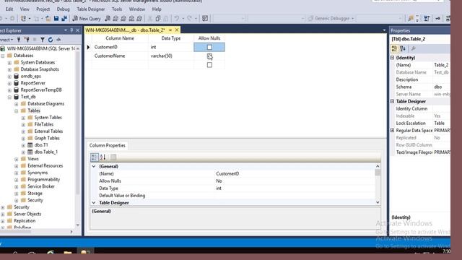Click the DAX query toolbar icon
462x260 pixels.
(x=139, y=19)
